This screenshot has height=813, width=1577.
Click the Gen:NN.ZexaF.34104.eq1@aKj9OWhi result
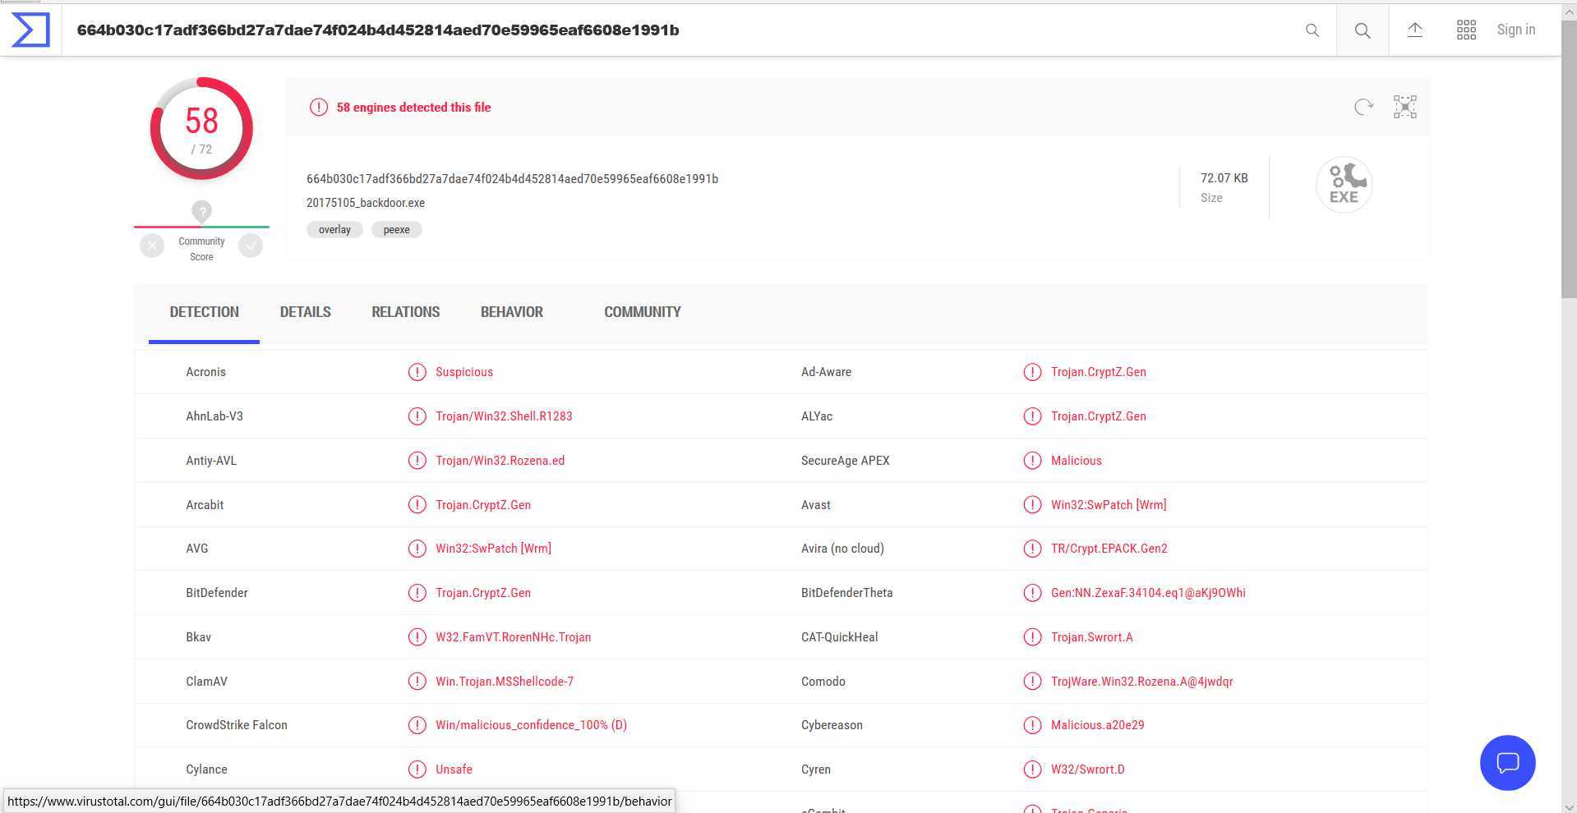point(1148,593)
